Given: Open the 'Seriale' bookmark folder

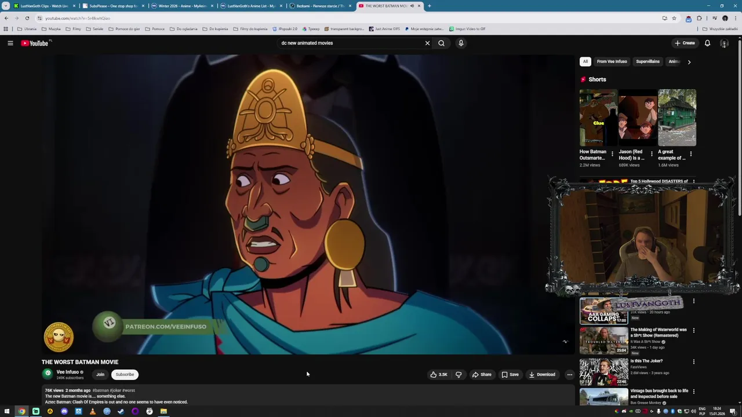Looking at the screenshot, I should pyautogui.click(x=94, y=29).
